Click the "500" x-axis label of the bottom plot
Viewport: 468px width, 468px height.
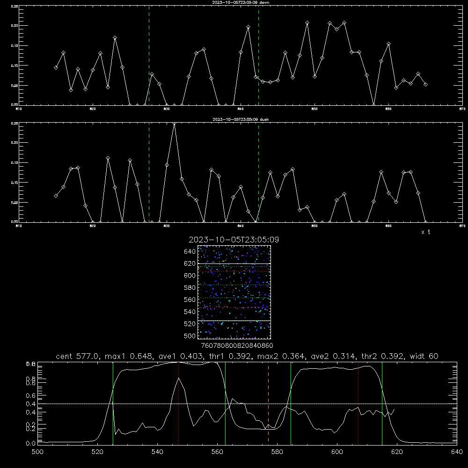click(x=37, y=452)
